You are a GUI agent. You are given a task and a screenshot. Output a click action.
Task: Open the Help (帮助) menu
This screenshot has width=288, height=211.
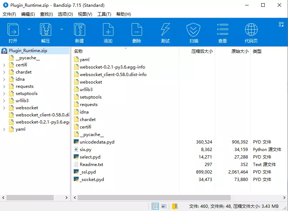point(123,14)
